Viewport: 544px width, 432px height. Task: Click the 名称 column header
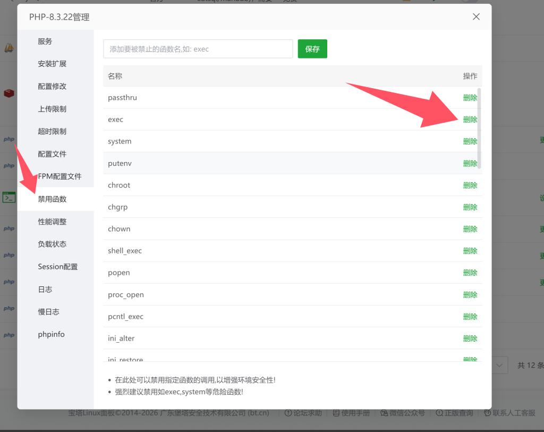click(115, 76)
